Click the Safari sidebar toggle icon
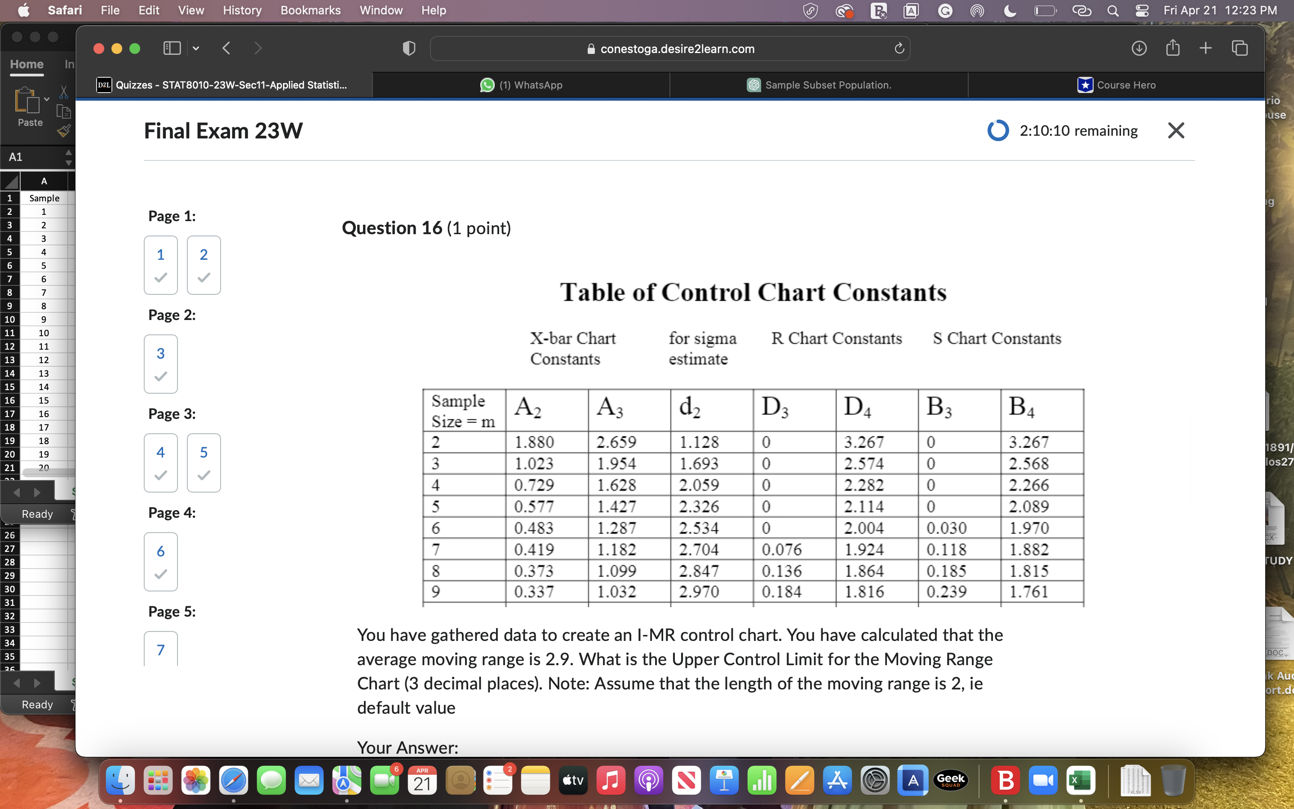The image size is (1294, 809). coord(172,49)
